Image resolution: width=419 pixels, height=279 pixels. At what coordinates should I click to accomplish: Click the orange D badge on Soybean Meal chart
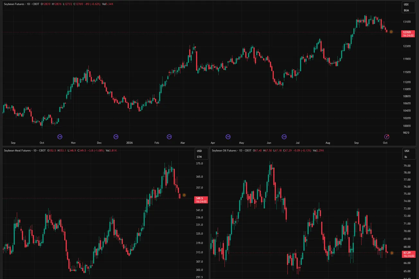point(184,195)
